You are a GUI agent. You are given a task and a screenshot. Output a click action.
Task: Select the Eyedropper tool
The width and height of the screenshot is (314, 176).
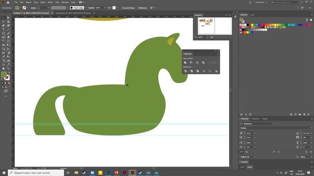3,57
